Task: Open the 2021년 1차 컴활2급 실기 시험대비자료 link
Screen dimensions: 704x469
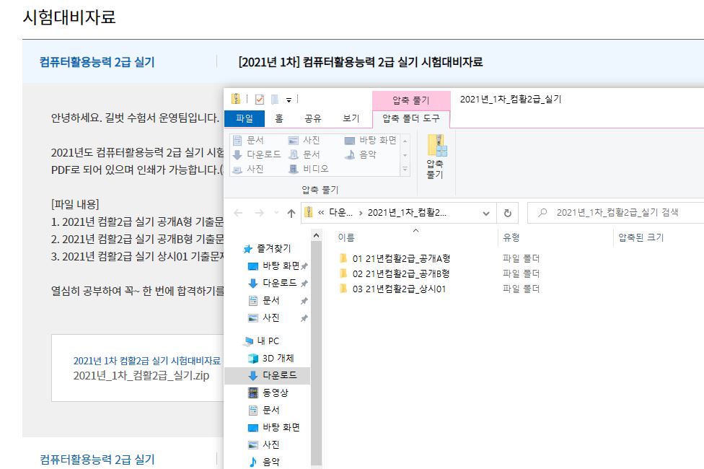Action: pos(147,361)
